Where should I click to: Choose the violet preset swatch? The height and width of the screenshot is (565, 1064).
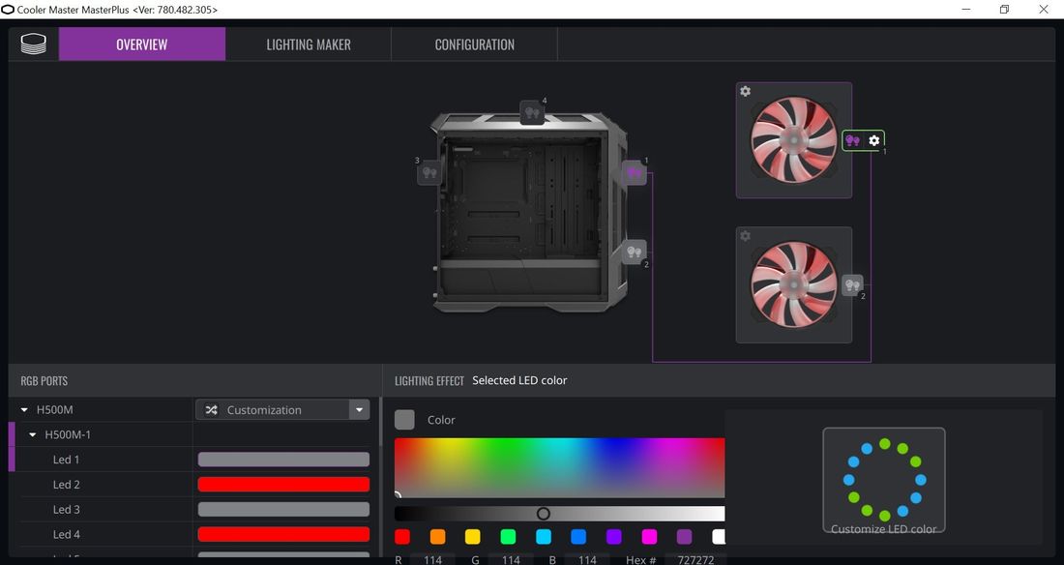[x=614, y=537]
